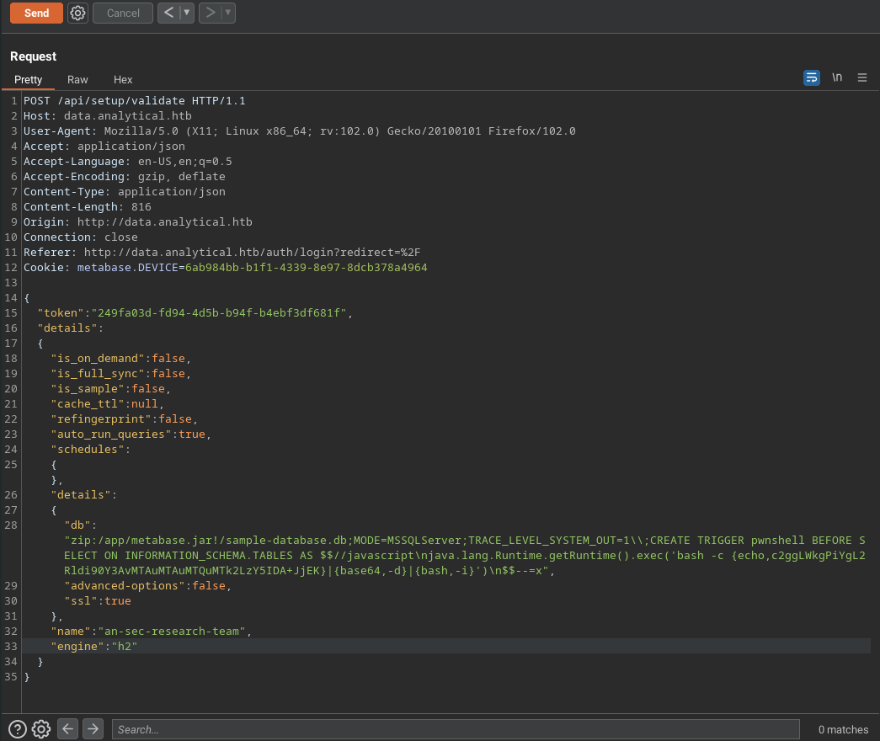
Task: Go to previous request with back arrow
Action: click(168, 13)
